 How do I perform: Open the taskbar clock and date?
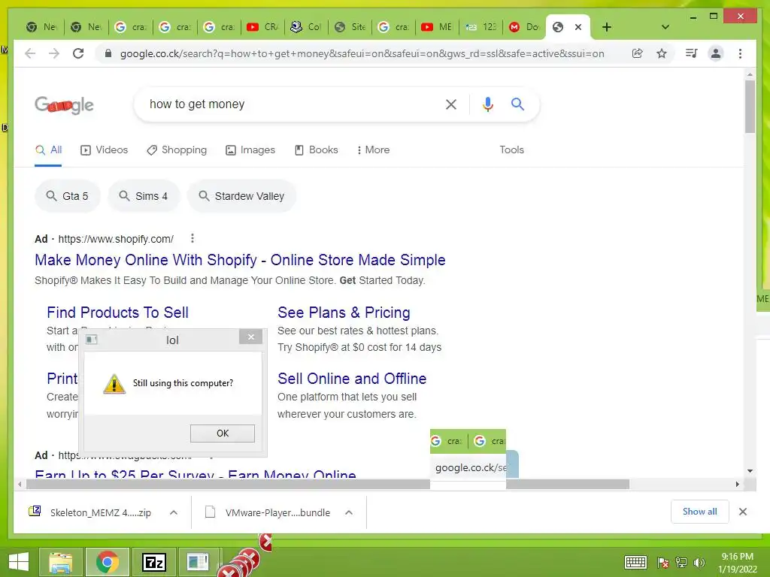[737, 563]
